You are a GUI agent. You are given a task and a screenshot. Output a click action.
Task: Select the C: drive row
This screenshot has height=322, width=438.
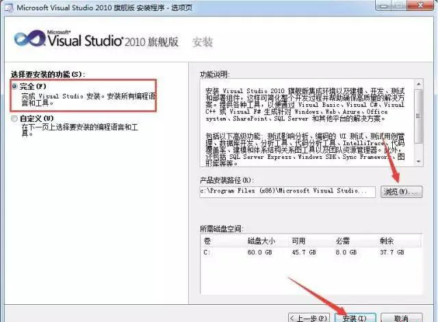[x=311, y=252]
